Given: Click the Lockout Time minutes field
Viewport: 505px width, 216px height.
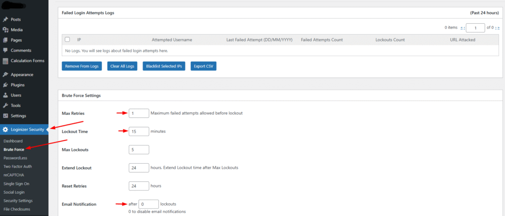Looking at the screenshot, I should [139, 131].
